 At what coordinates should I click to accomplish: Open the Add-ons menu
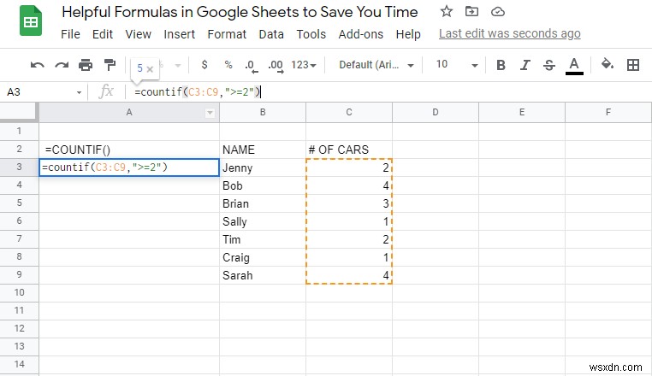[x=361, y=34]
